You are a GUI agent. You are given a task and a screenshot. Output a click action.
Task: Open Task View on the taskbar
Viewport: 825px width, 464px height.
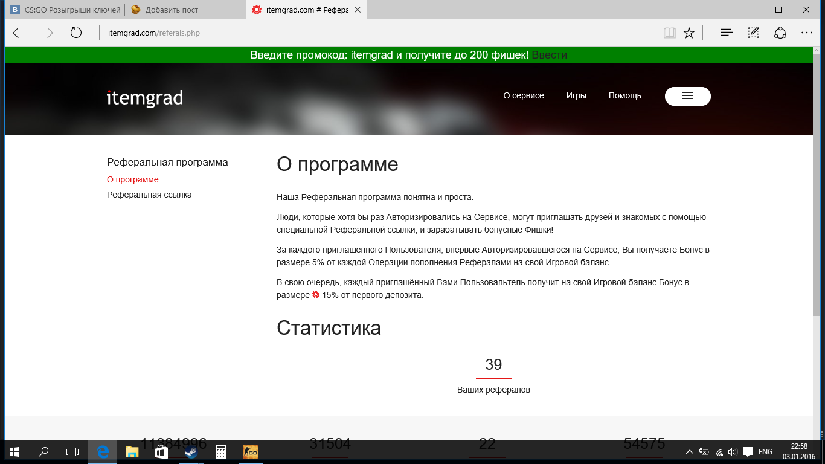point(72,451)
